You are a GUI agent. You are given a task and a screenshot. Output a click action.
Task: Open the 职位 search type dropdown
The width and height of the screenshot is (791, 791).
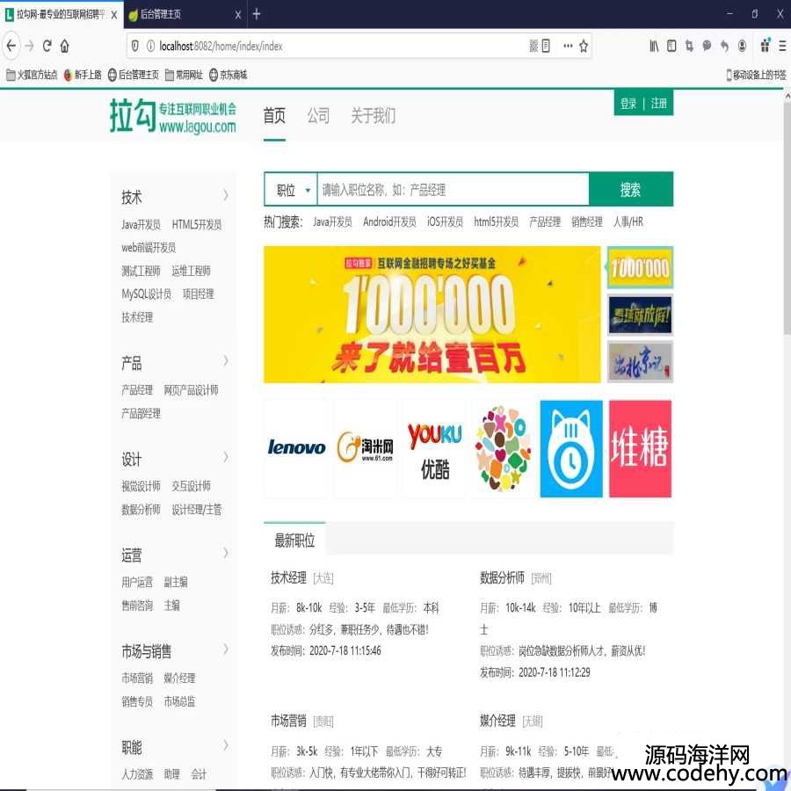pos(291,190)
